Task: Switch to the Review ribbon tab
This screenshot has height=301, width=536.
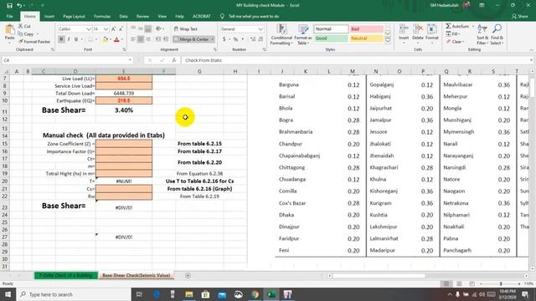Action: (x=142, y=16)
